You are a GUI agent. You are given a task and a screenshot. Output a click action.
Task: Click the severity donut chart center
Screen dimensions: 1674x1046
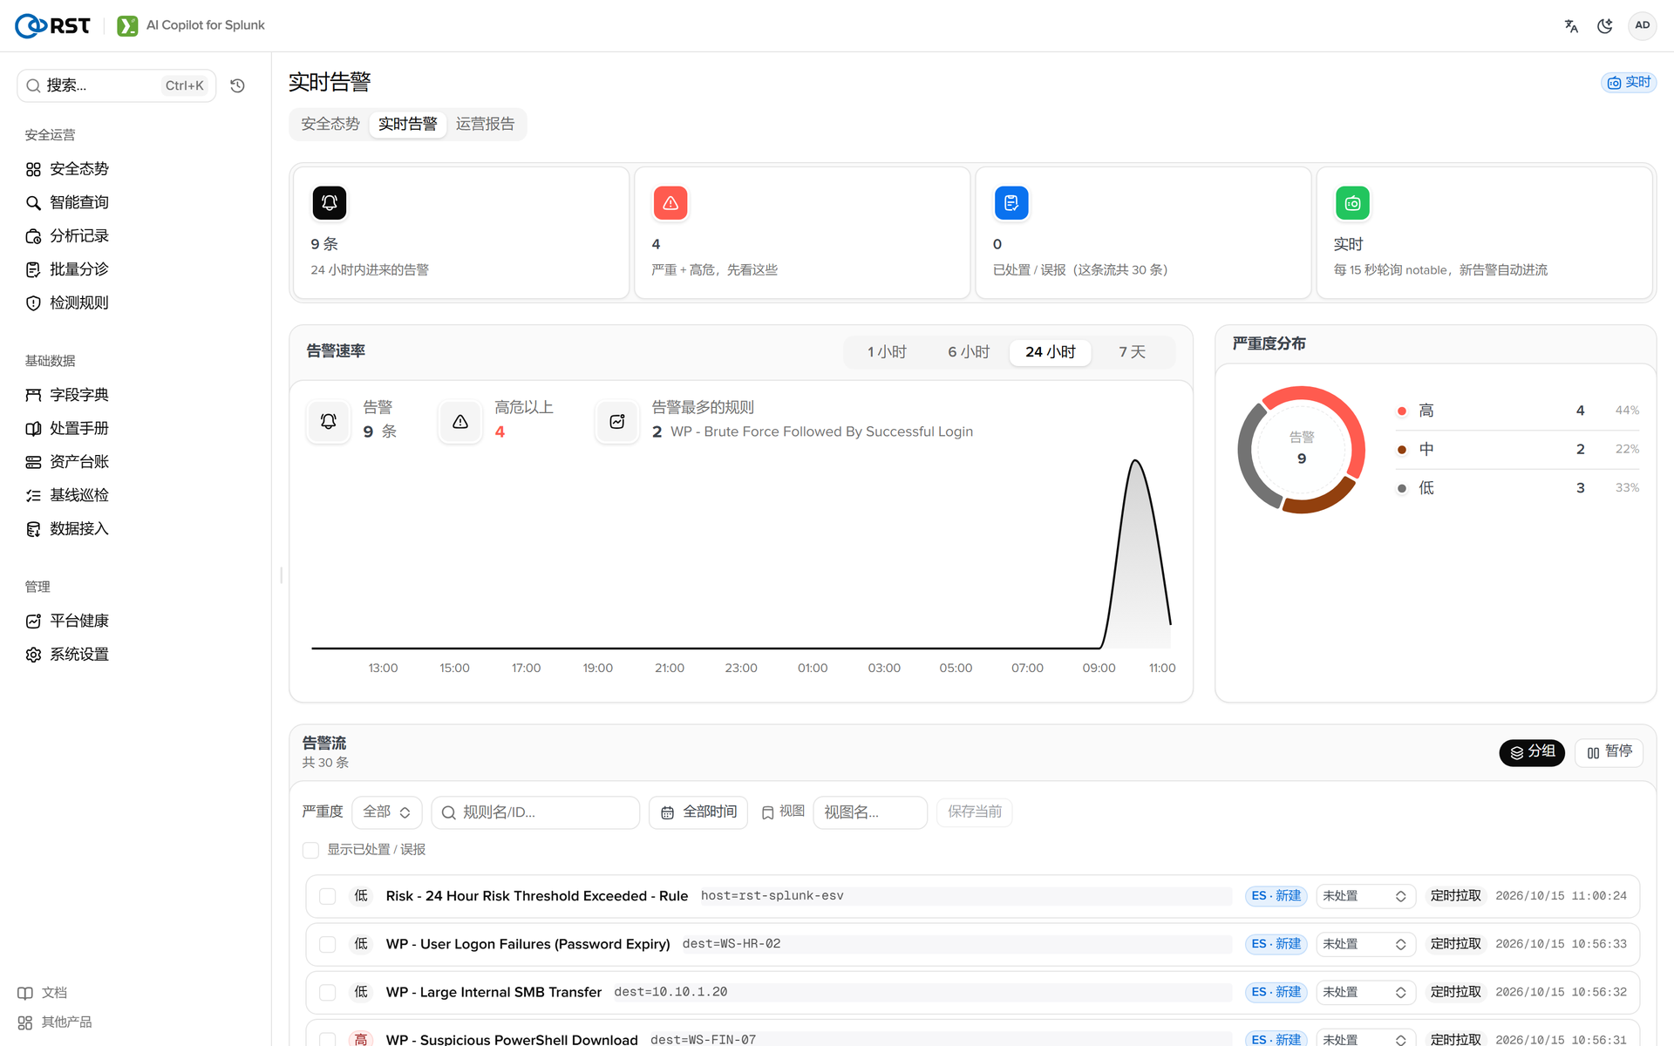coord(1302,449)
